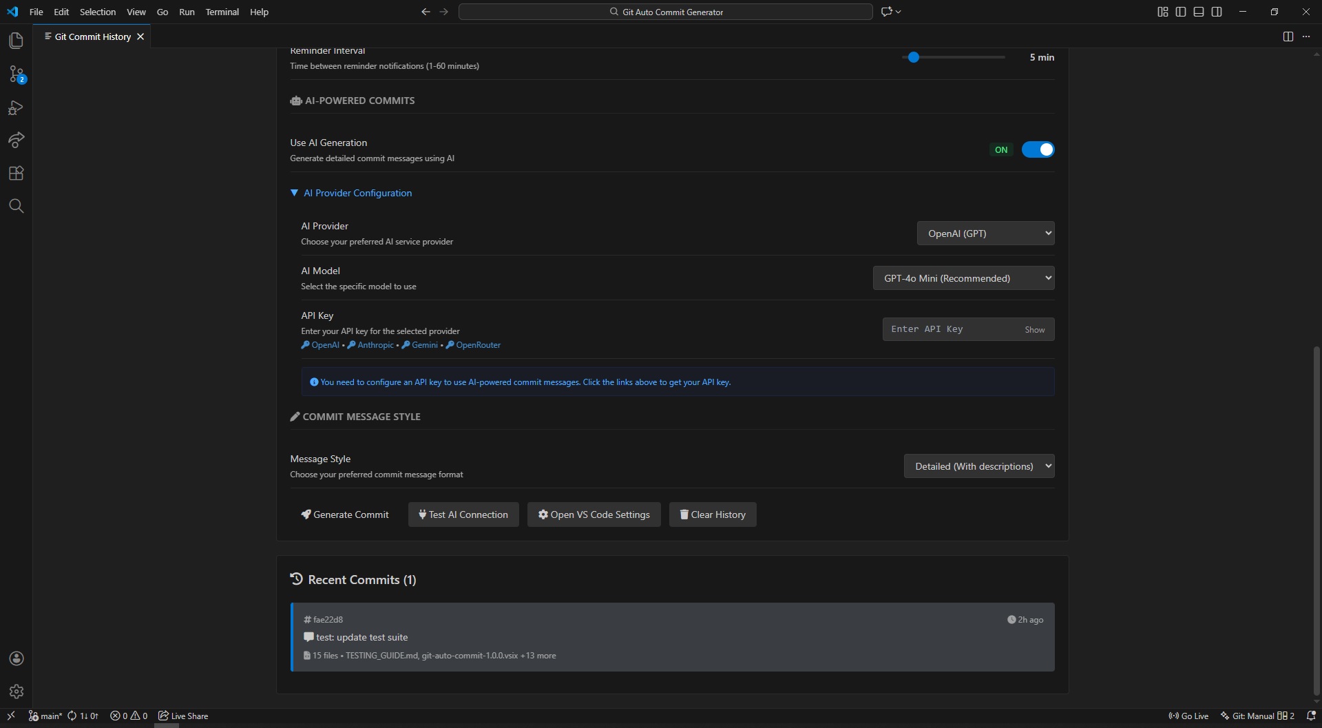Screen dimensions: 1322x728
Task: Click the Go Live icon in the status bar
Action: tap(1188, 716)
